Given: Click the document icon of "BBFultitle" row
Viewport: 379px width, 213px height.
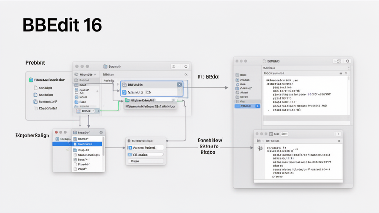Looking at the screenshot, I should [124, 85].
